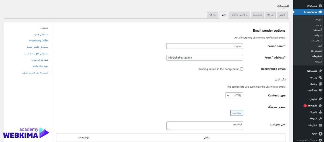Click the email table's Email (ایمیل) column header

point(206,137)
